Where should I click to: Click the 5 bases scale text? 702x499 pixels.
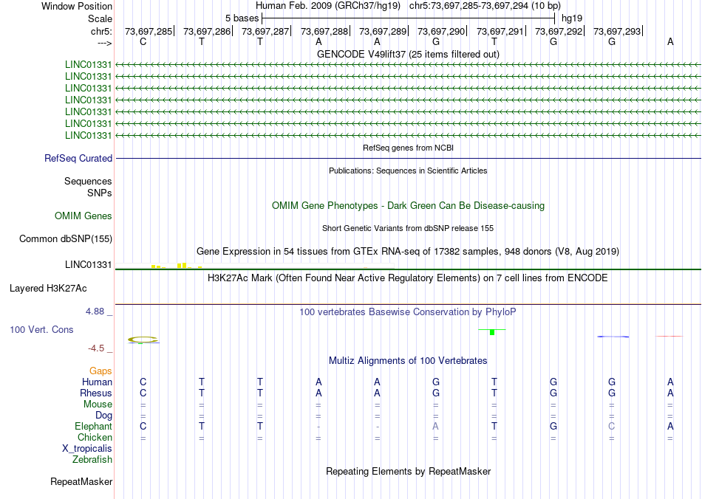(x=242, y=18)
